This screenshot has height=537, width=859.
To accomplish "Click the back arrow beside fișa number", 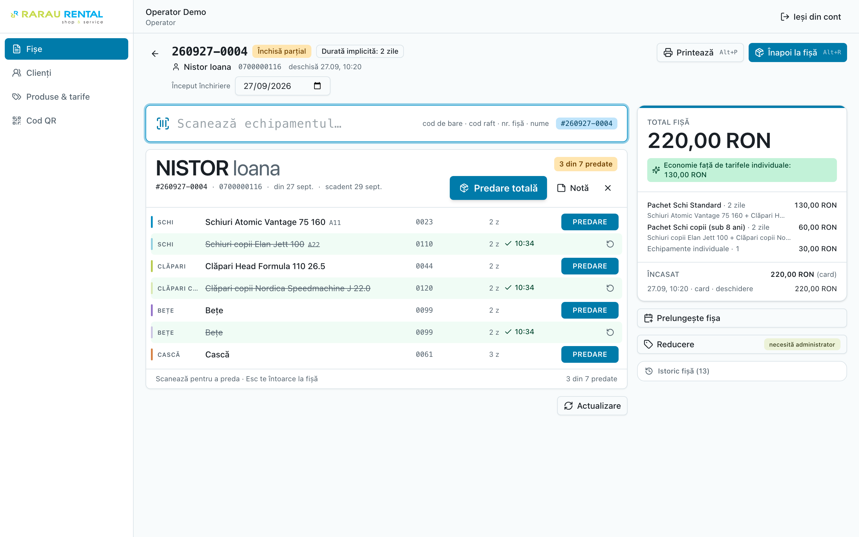I will pos(155,54).
